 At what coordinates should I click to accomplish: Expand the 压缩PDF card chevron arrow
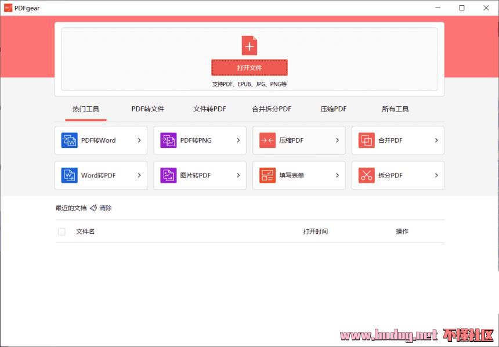click(337, 140)
